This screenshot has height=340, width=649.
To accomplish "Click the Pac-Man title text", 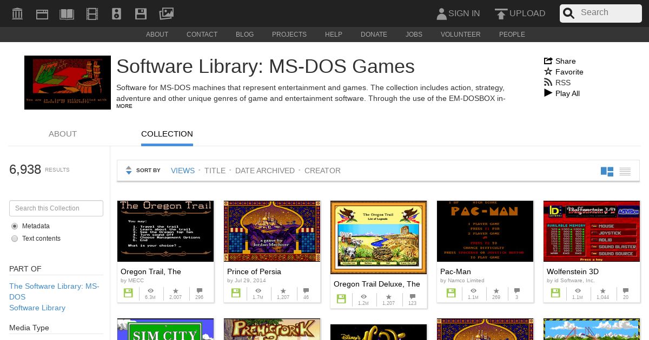I will point(455,271).
